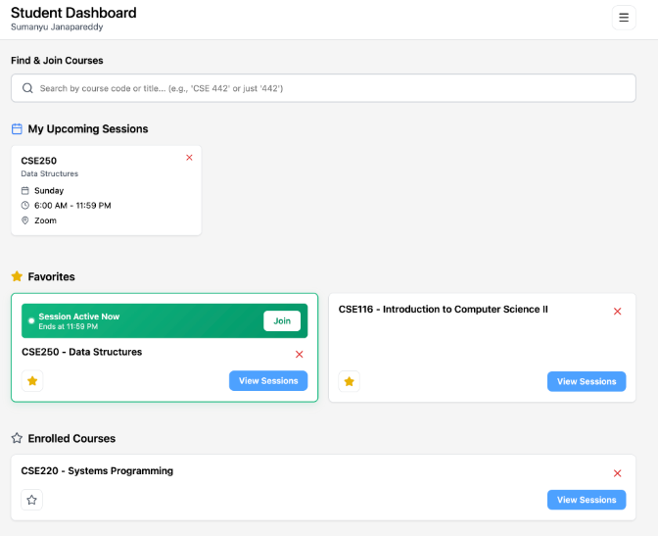Click the Ends at 11:59 PM text
Image resolution: width=658 pixels, height=536 pixels.
click(x=69, y=327)
